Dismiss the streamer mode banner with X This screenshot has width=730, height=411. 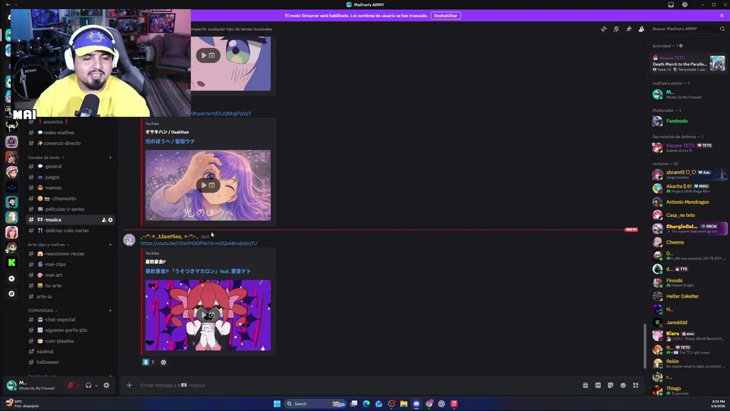coord(721,15)
